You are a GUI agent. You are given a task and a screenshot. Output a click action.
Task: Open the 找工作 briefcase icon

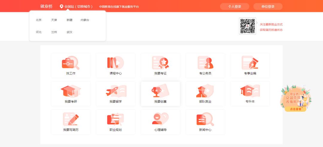click(x=71, y=62)
